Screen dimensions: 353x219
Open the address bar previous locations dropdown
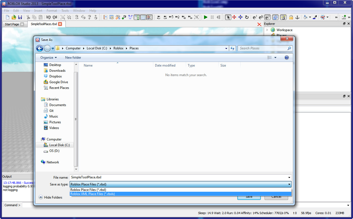point(226,48)
